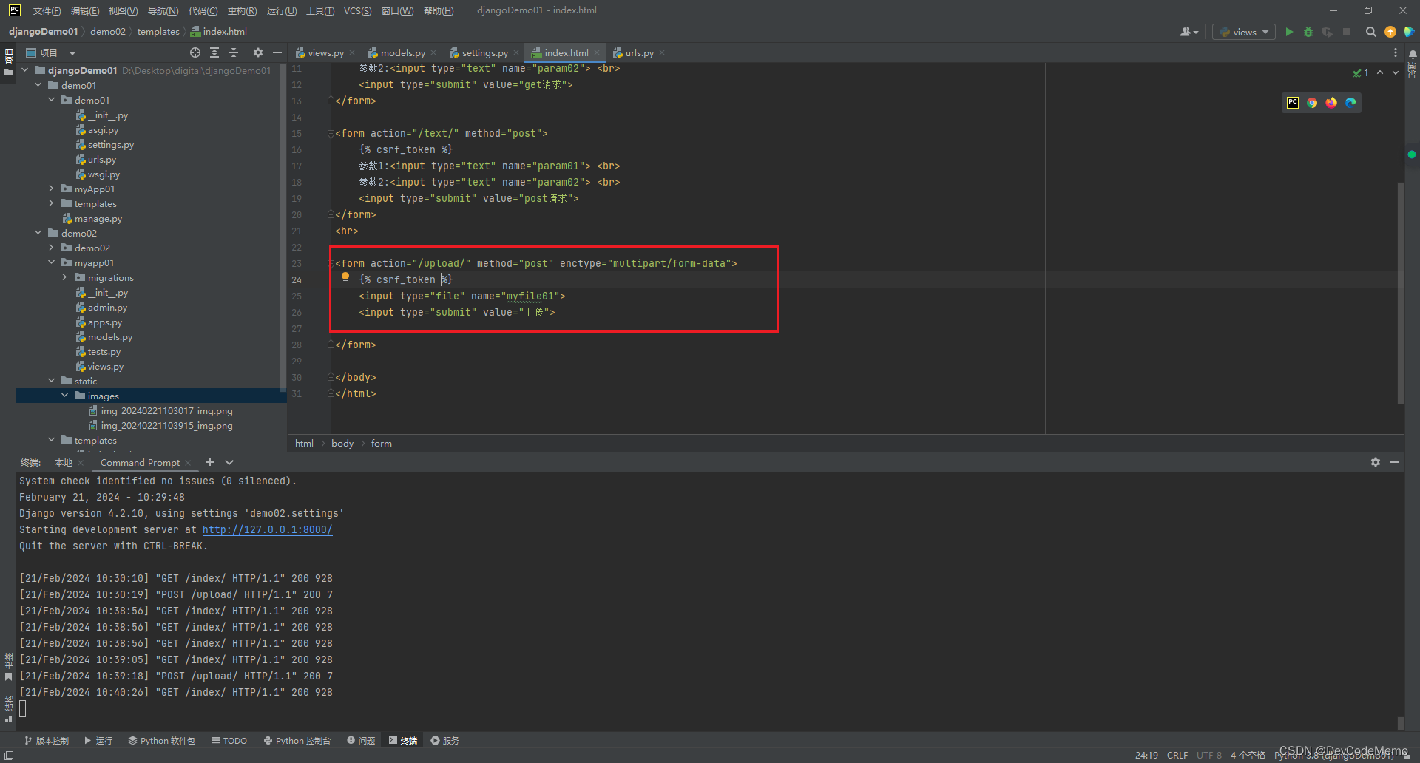Viewport: 1420px width, 763px height.
Task: Open preview in Chrome browser
Action: (x=1312, y=103)
